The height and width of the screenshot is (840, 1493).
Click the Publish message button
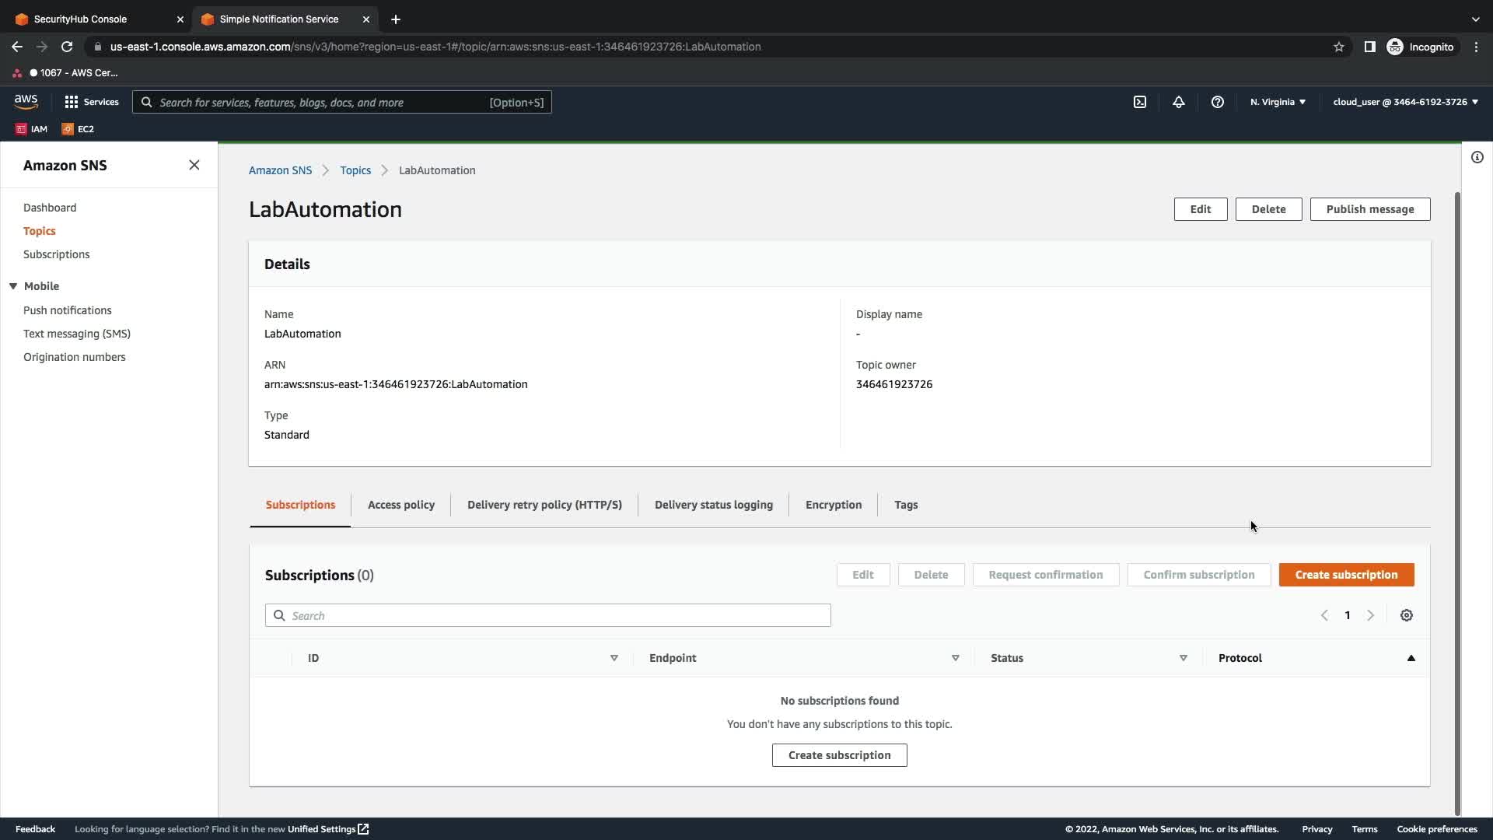1369,209
